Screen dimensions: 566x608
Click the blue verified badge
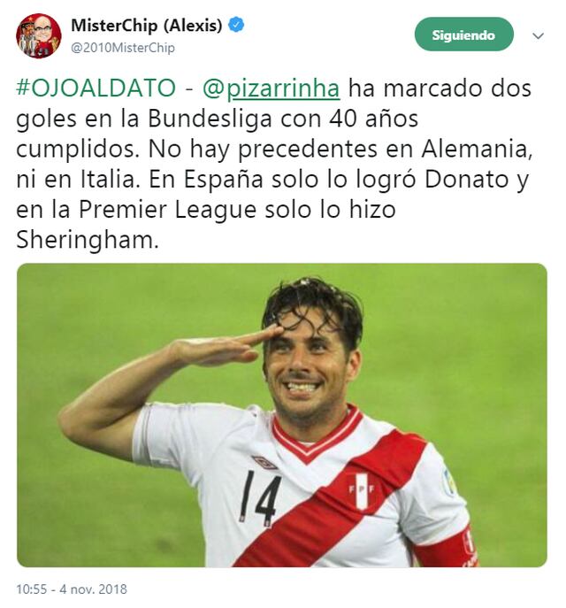tap(236, 25)
